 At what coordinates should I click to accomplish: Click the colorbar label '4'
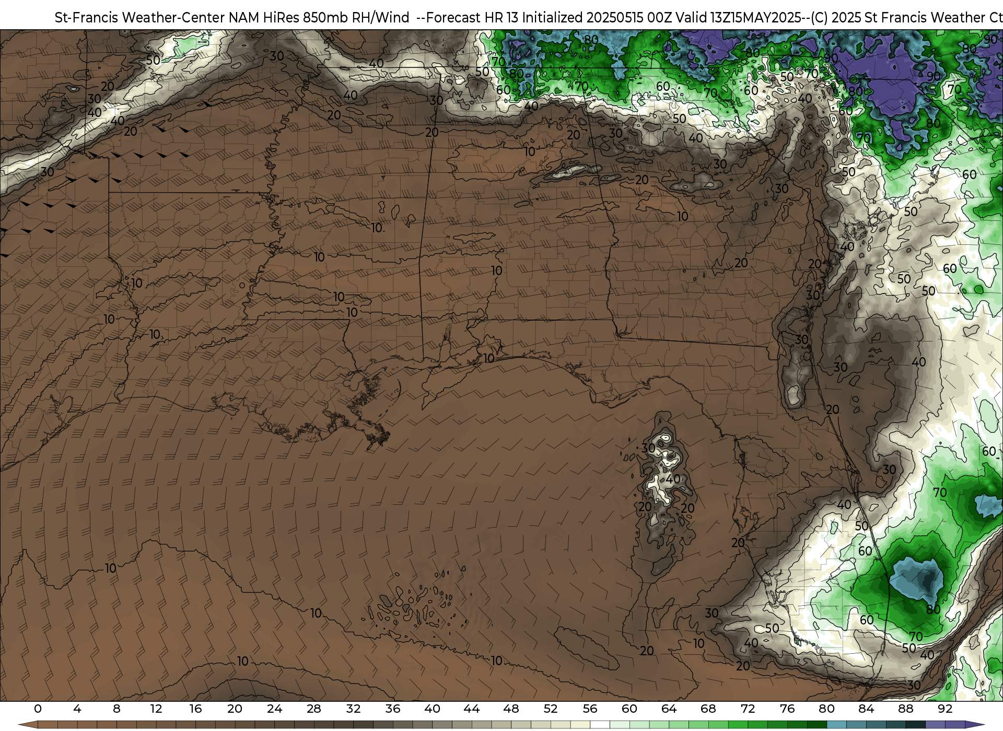tap(77, 709)
